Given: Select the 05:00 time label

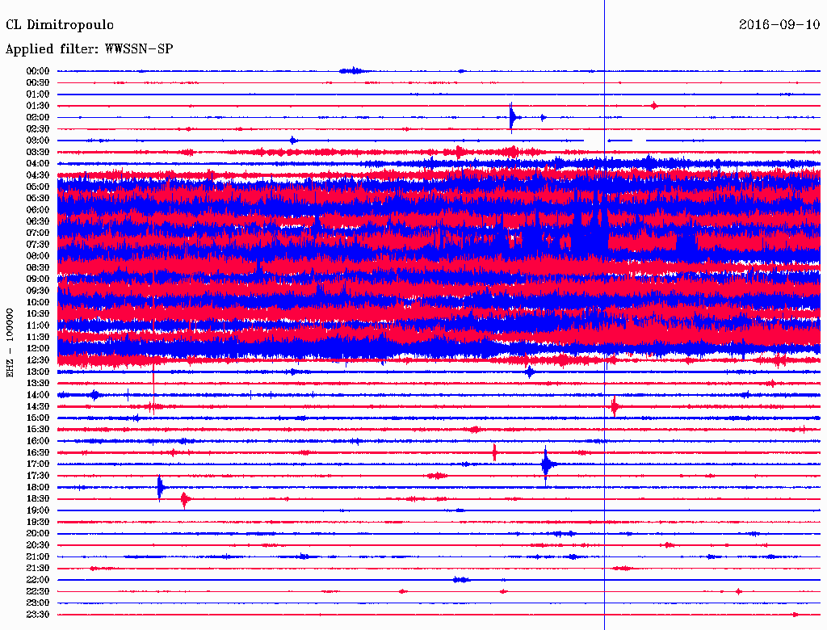Looking at the screenshot, I should coord(38,187).
